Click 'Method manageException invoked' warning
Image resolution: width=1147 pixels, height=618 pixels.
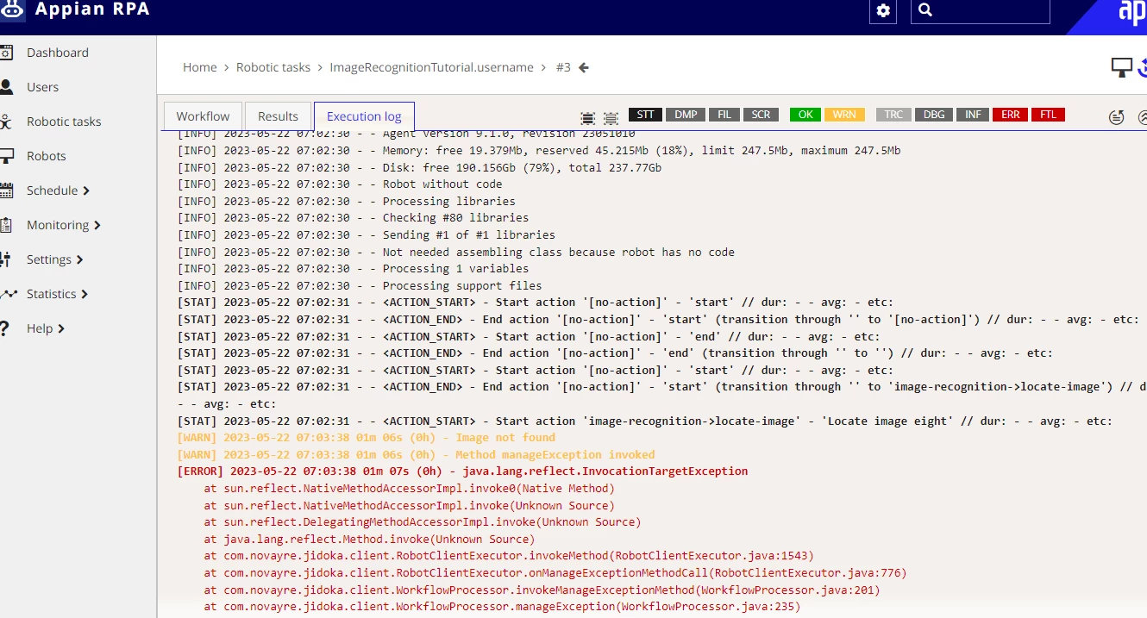[x=416, y=455]
